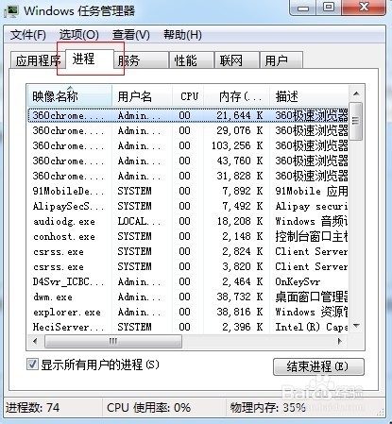Click 18,208 K memory value
392x424 pixels.
240,221
